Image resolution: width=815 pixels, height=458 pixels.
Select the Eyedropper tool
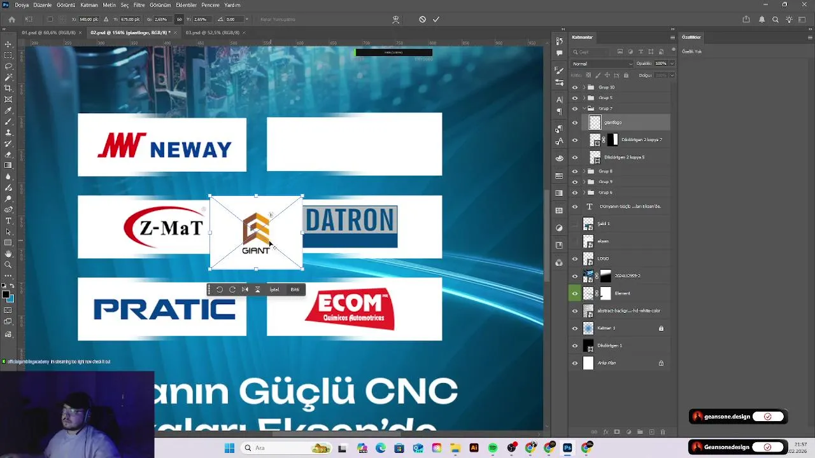click(x=8, y=110)
